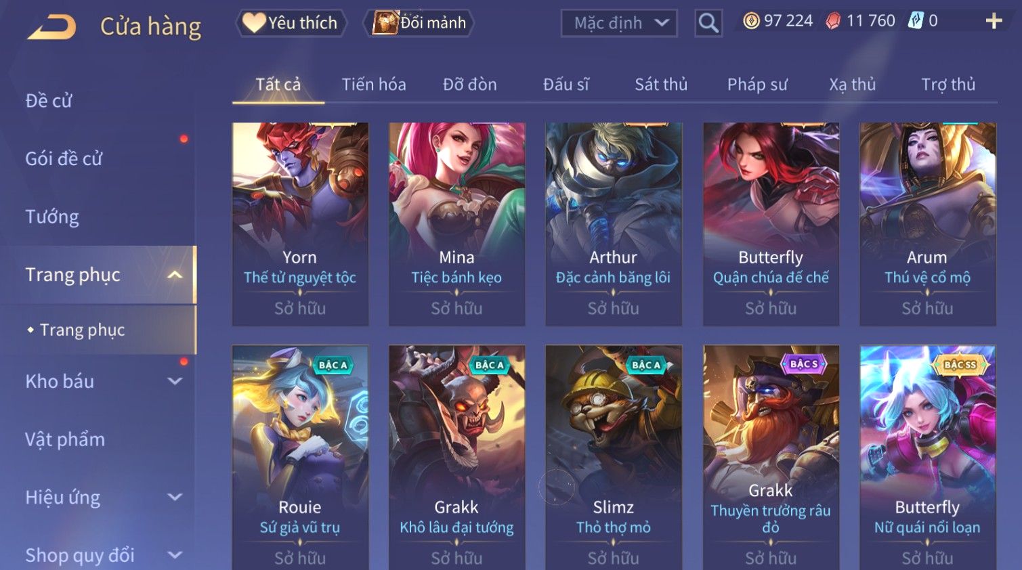Select Butterfly Nữ quái nổi loạn skin
The image size is (1022, 570).
[x=927, y=458]
